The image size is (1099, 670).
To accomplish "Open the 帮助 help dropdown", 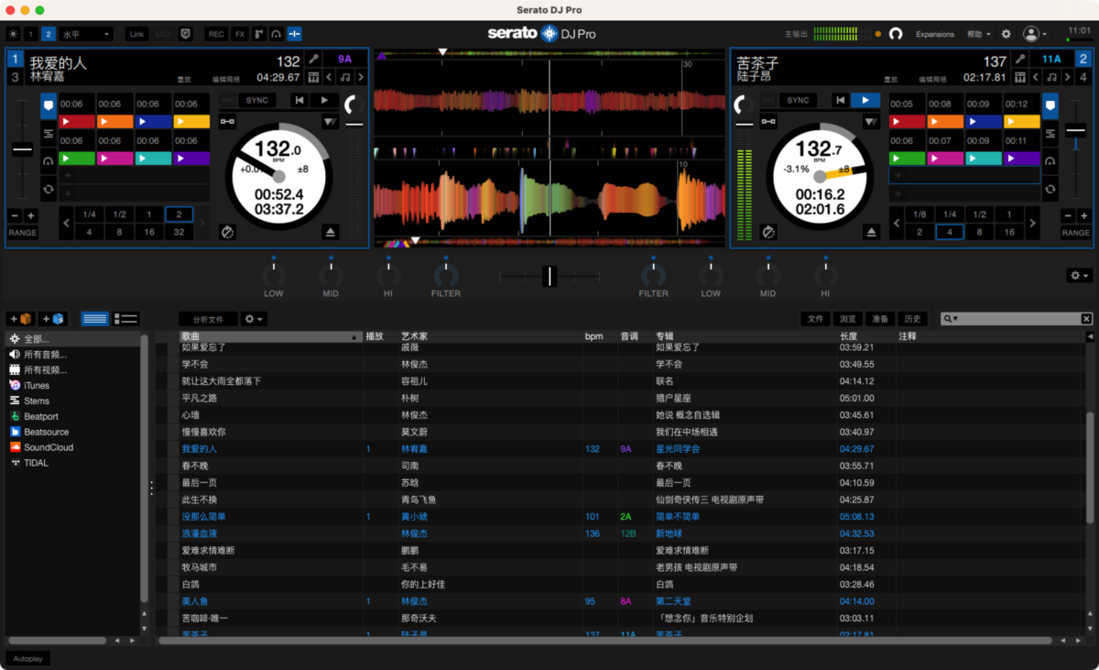I will pyautogui.click(x=979, y=34).
